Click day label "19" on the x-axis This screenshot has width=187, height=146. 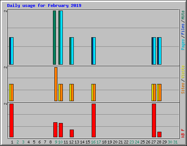point(110,142)
